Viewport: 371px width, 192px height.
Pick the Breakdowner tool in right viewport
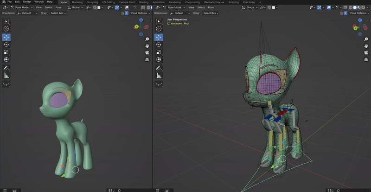point(159,84)
